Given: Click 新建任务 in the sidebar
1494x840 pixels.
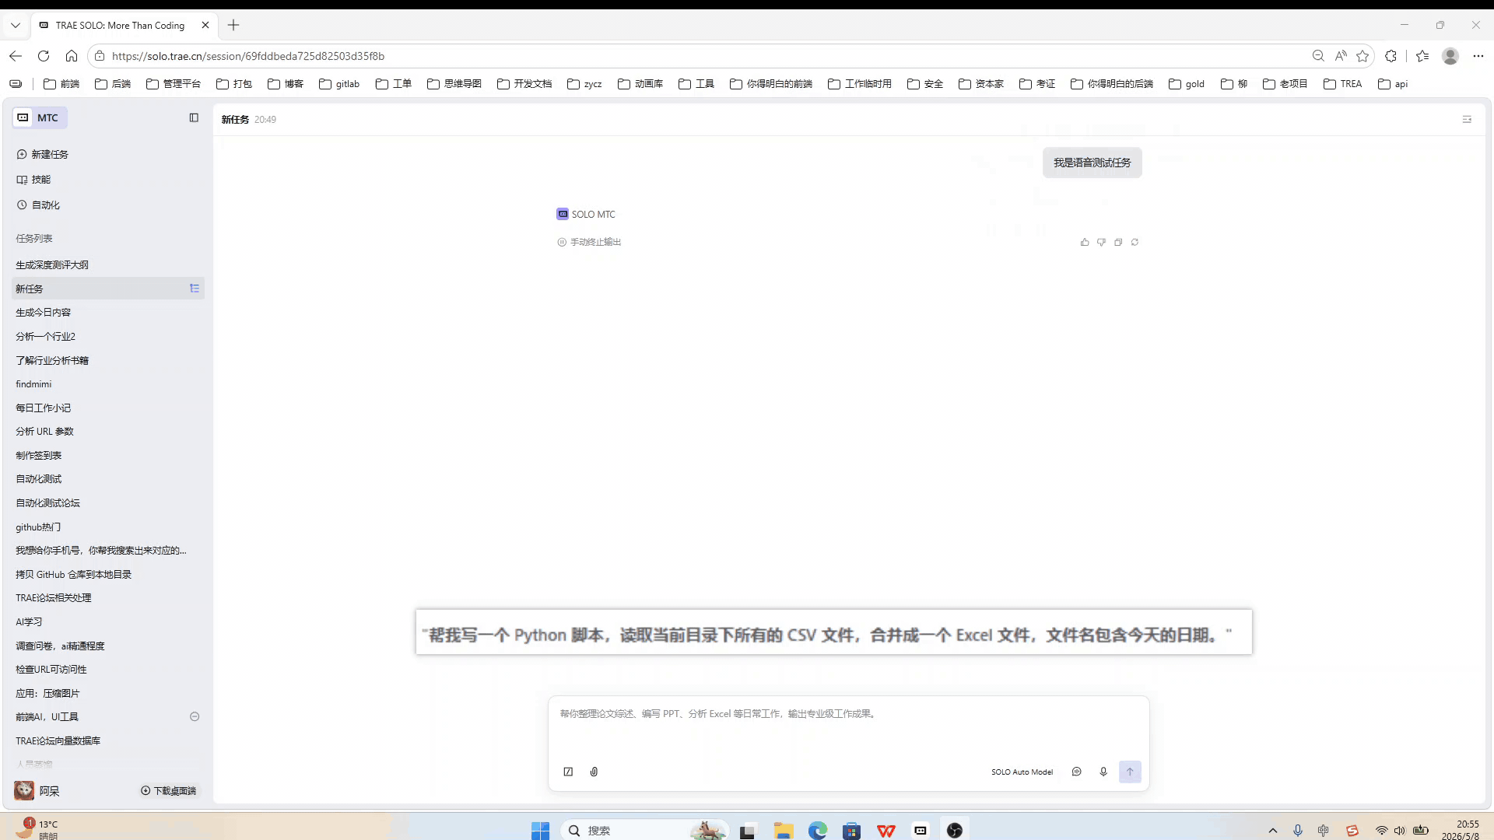Looking at the screenshot, I should coord(43,154).
